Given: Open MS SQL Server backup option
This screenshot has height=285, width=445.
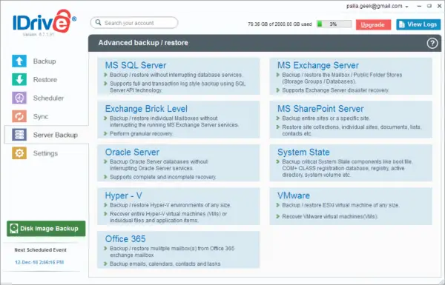Looking at the screenshot, I should (179, 76).
